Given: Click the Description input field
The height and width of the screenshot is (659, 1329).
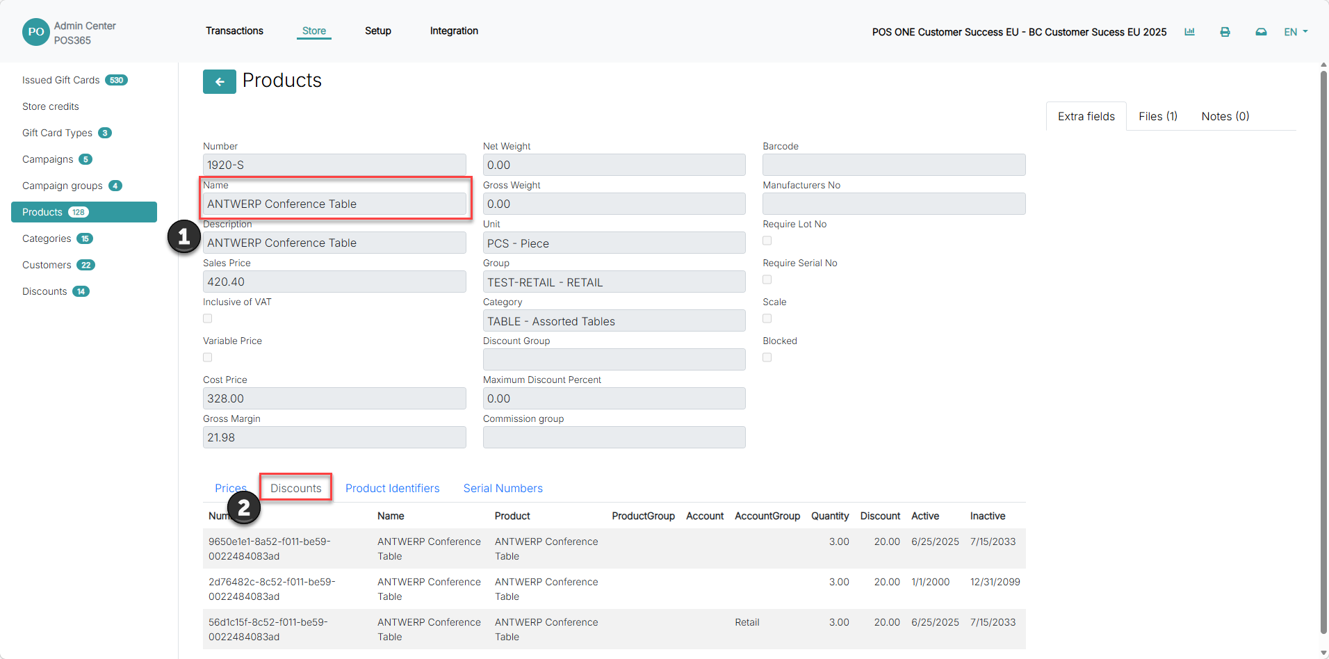Looking at the screenshot, I should click(x=334, y=243).
